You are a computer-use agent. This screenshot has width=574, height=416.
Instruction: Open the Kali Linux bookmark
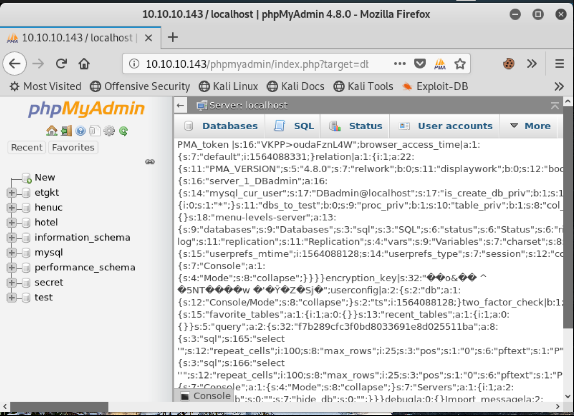228,86
